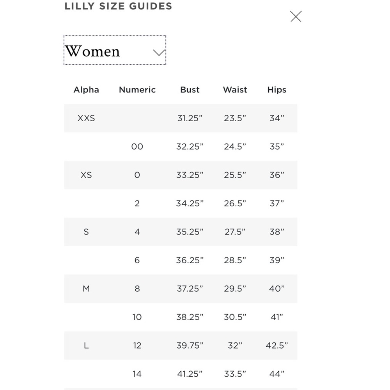
Task: Click the 00 numeric size cell
Action: pyautogui.click(x=137, y=147)
